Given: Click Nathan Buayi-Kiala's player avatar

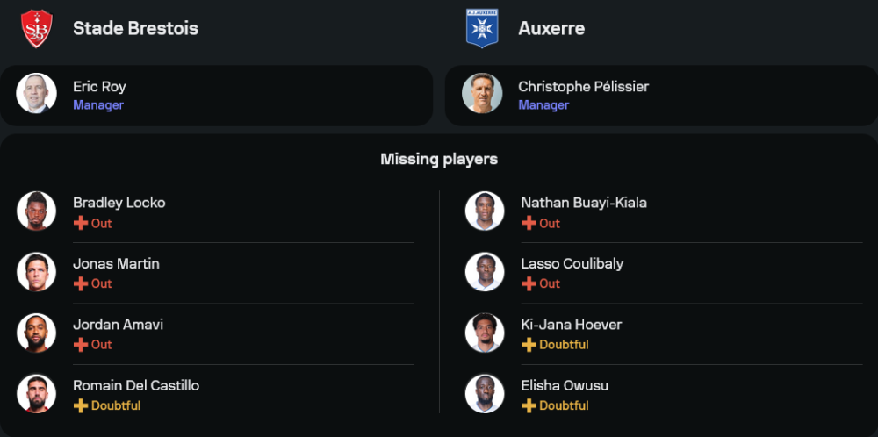Looking at the screenshot, I should (x=485, y=211).
